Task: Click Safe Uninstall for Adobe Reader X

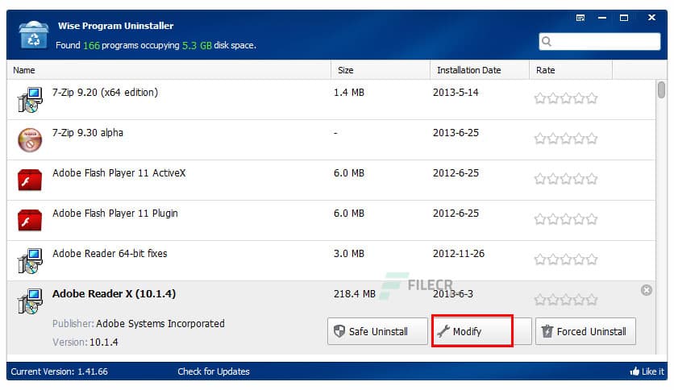Action: click(x=377, y=331)
